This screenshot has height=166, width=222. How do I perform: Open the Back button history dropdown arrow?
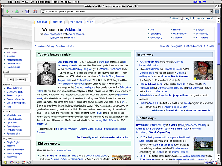coord(12,11)
